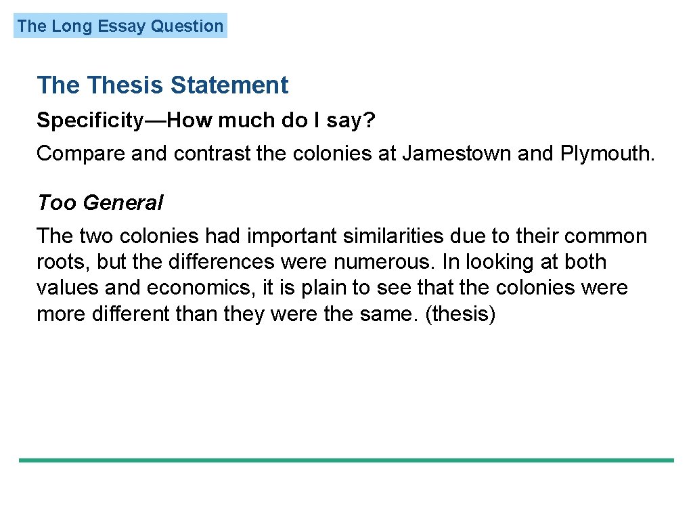Viewport: 693px width, 520px height.
Task: Click the 'The Long Essay Question' header label
Action: 120,26
